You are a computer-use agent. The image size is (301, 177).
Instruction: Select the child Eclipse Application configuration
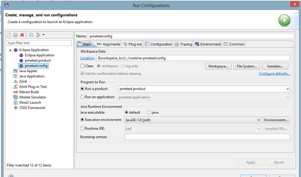pyautogui.click(x=39, y=55)
